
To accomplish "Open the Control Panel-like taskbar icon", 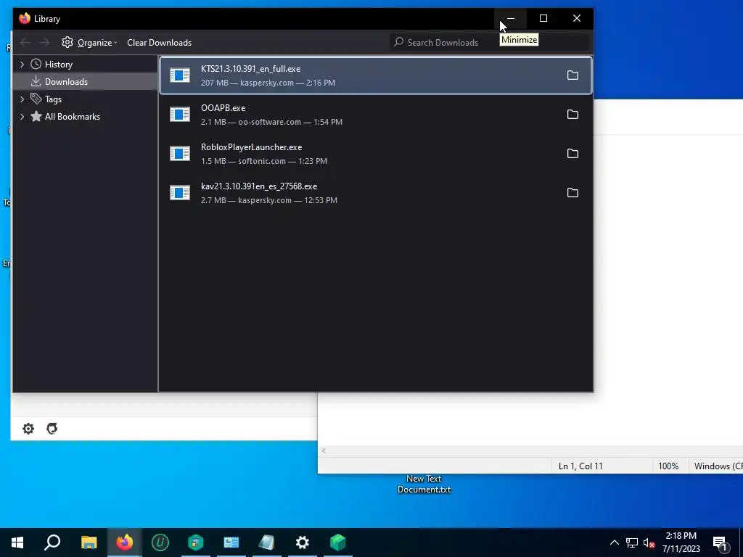I will pyautogui.click(x=231, y=542).
